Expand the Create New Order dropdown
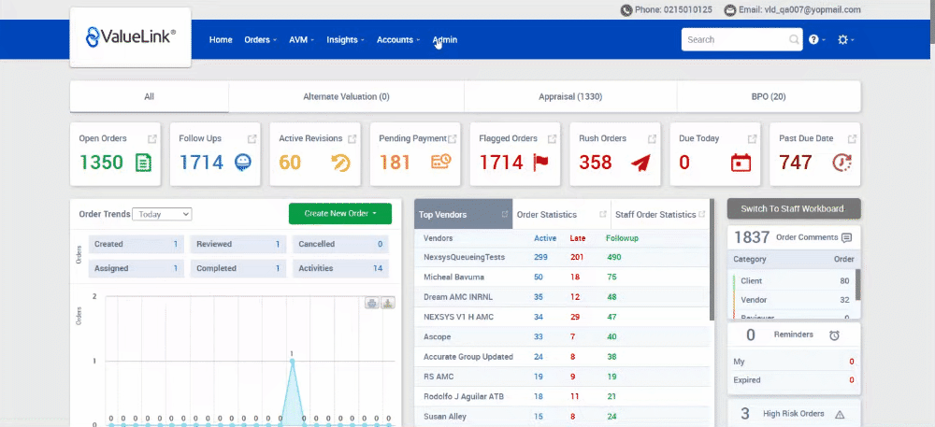Image resolution: width=935 pixels, height=427 pixels. 340,213
